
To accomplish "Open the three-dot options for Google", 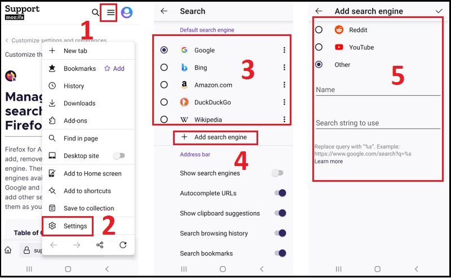I will (x=284, y=50).
